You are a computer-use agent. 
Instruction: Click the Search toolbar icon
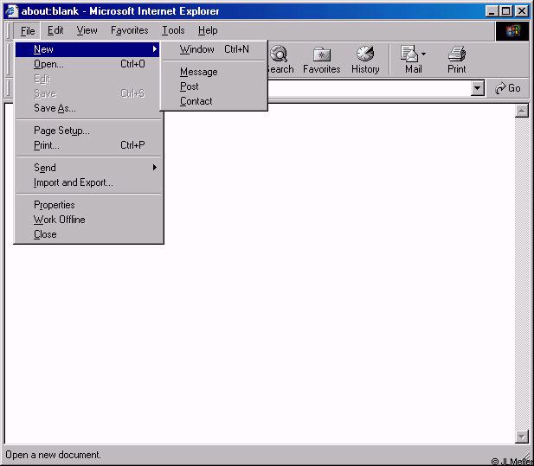click(280, 60)
